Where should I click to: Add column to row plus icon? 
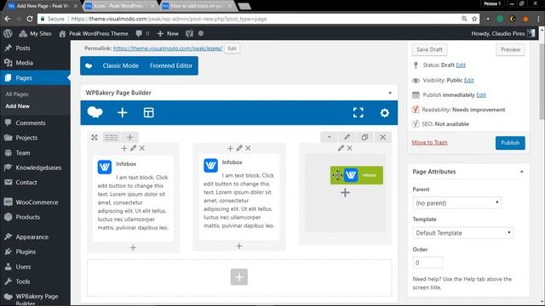coord(129,138)
